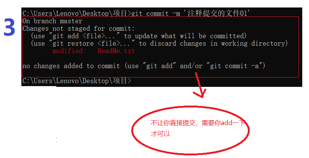
Task: Click the bottom command prompt line
Action: pos(76,80)
